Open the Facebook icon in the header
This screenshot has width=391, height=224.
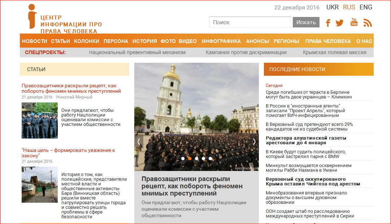click(328, 22)
